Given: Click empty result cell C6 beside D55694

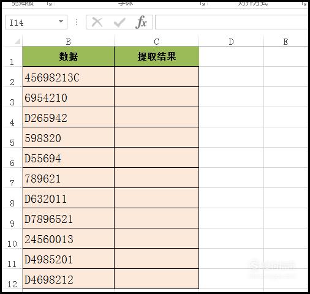Looking at the screenshot, I should point(156,157).
